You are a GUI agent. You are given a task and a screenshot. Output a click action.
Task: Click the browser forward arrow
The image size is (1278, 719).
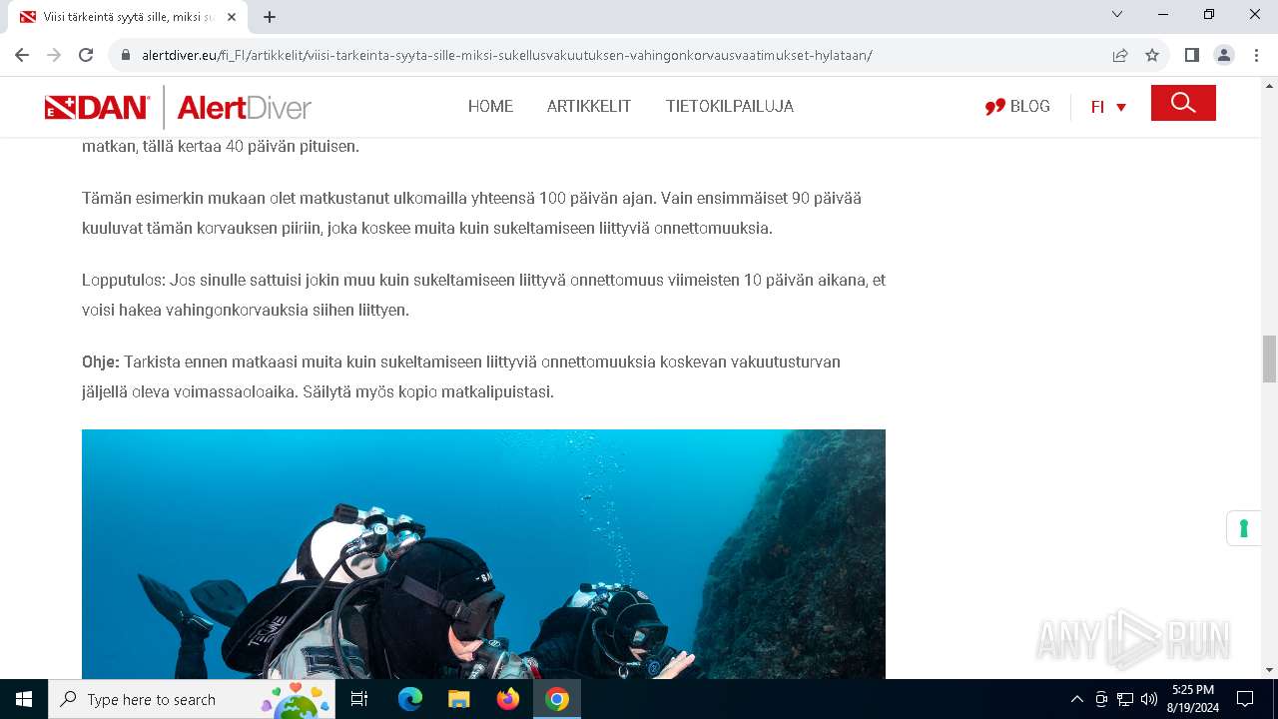(54, 55)
